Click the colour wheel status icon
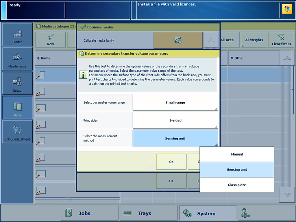The height and width of the screenshot is (222, 296). 287,9
